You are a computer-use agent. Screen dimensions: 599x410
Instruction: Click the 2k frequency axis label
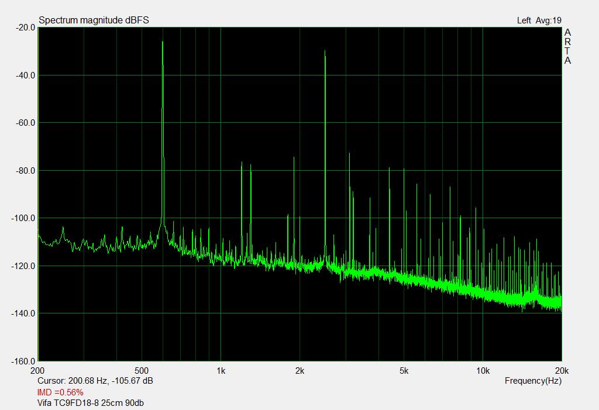pyautogui.click(x=299, y=370)
